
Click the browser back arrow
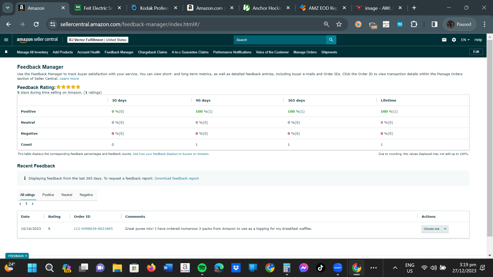[8, 24]
